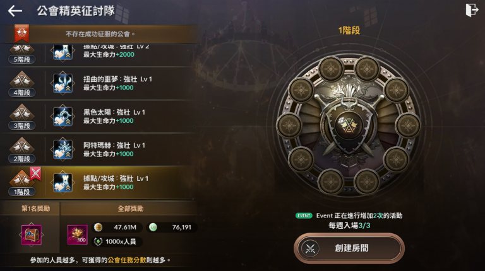
Task: Click the 創建房間 create room button
Action: click(x=349, y=248)
